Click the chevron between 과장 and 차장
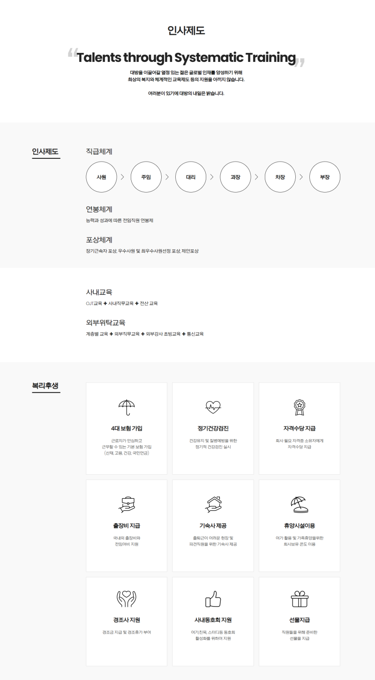 (x=256, y=177)
